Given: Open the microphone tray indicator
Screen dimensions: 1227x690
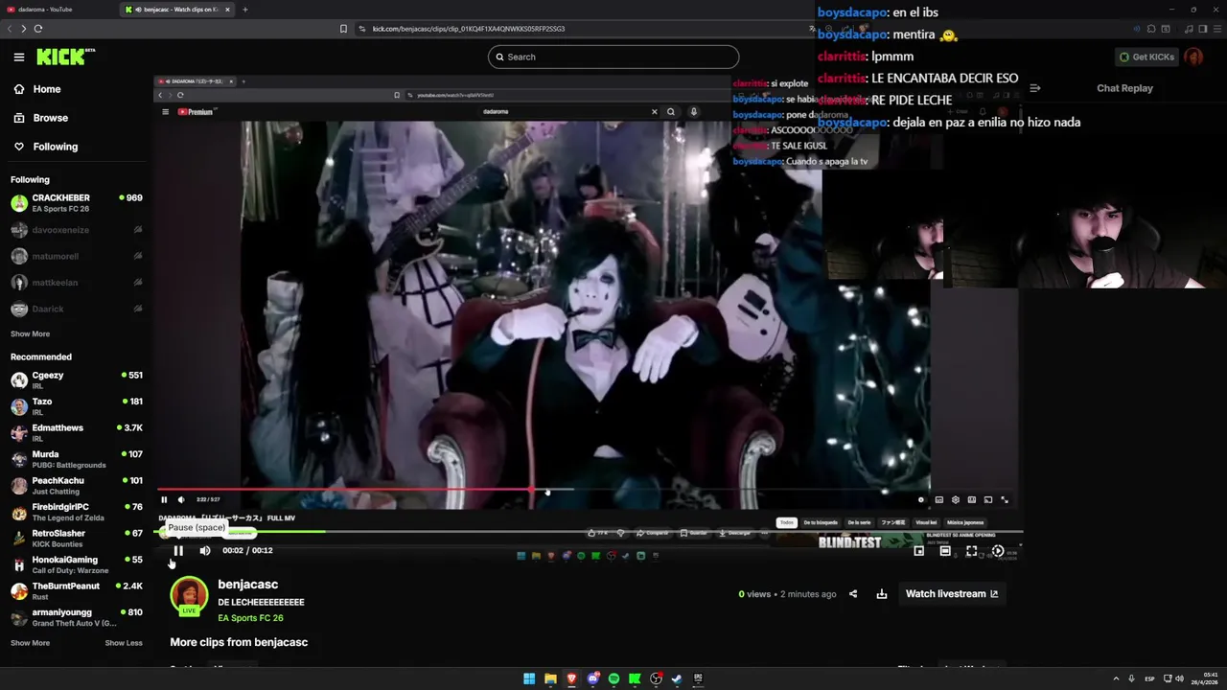Looking at the screenshot, I should [x=1131, y=678].
